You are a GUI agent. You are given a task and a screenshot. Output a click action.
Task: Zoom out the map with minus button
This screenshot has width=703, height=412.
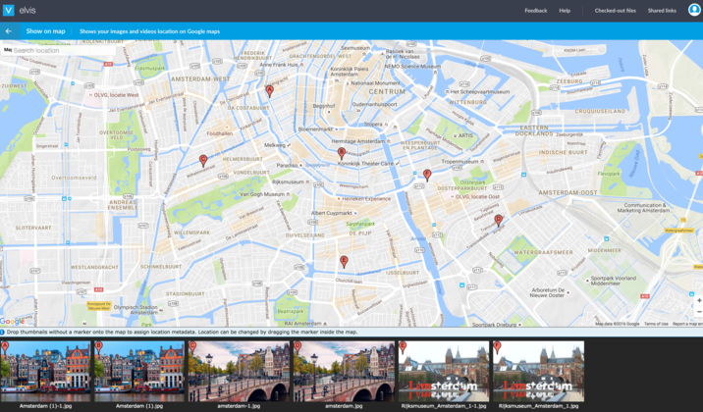(x=699, y=312)
